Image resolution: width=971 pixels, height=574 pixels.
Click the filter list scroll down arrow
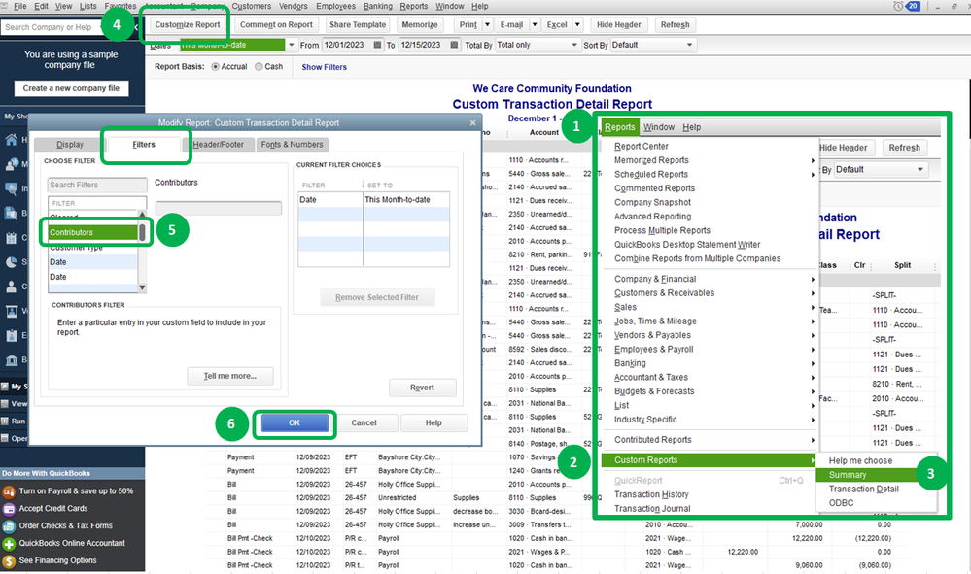click(142, 287)
